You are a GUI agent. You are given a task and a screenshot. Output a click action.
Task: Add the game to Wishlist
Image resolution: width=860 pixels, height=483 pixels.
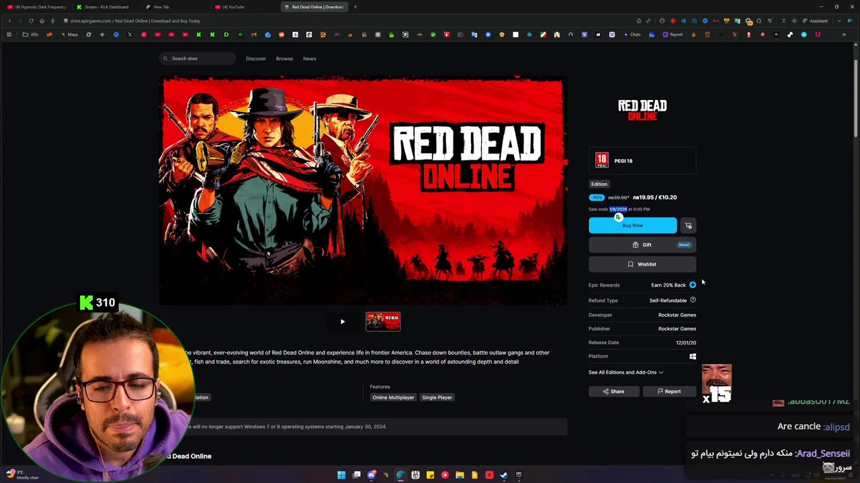(642, 264)
